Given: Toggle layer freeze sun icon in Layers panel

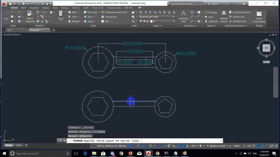Looking at the screenshot, I should pyautogui.click(x=144, y=21).
